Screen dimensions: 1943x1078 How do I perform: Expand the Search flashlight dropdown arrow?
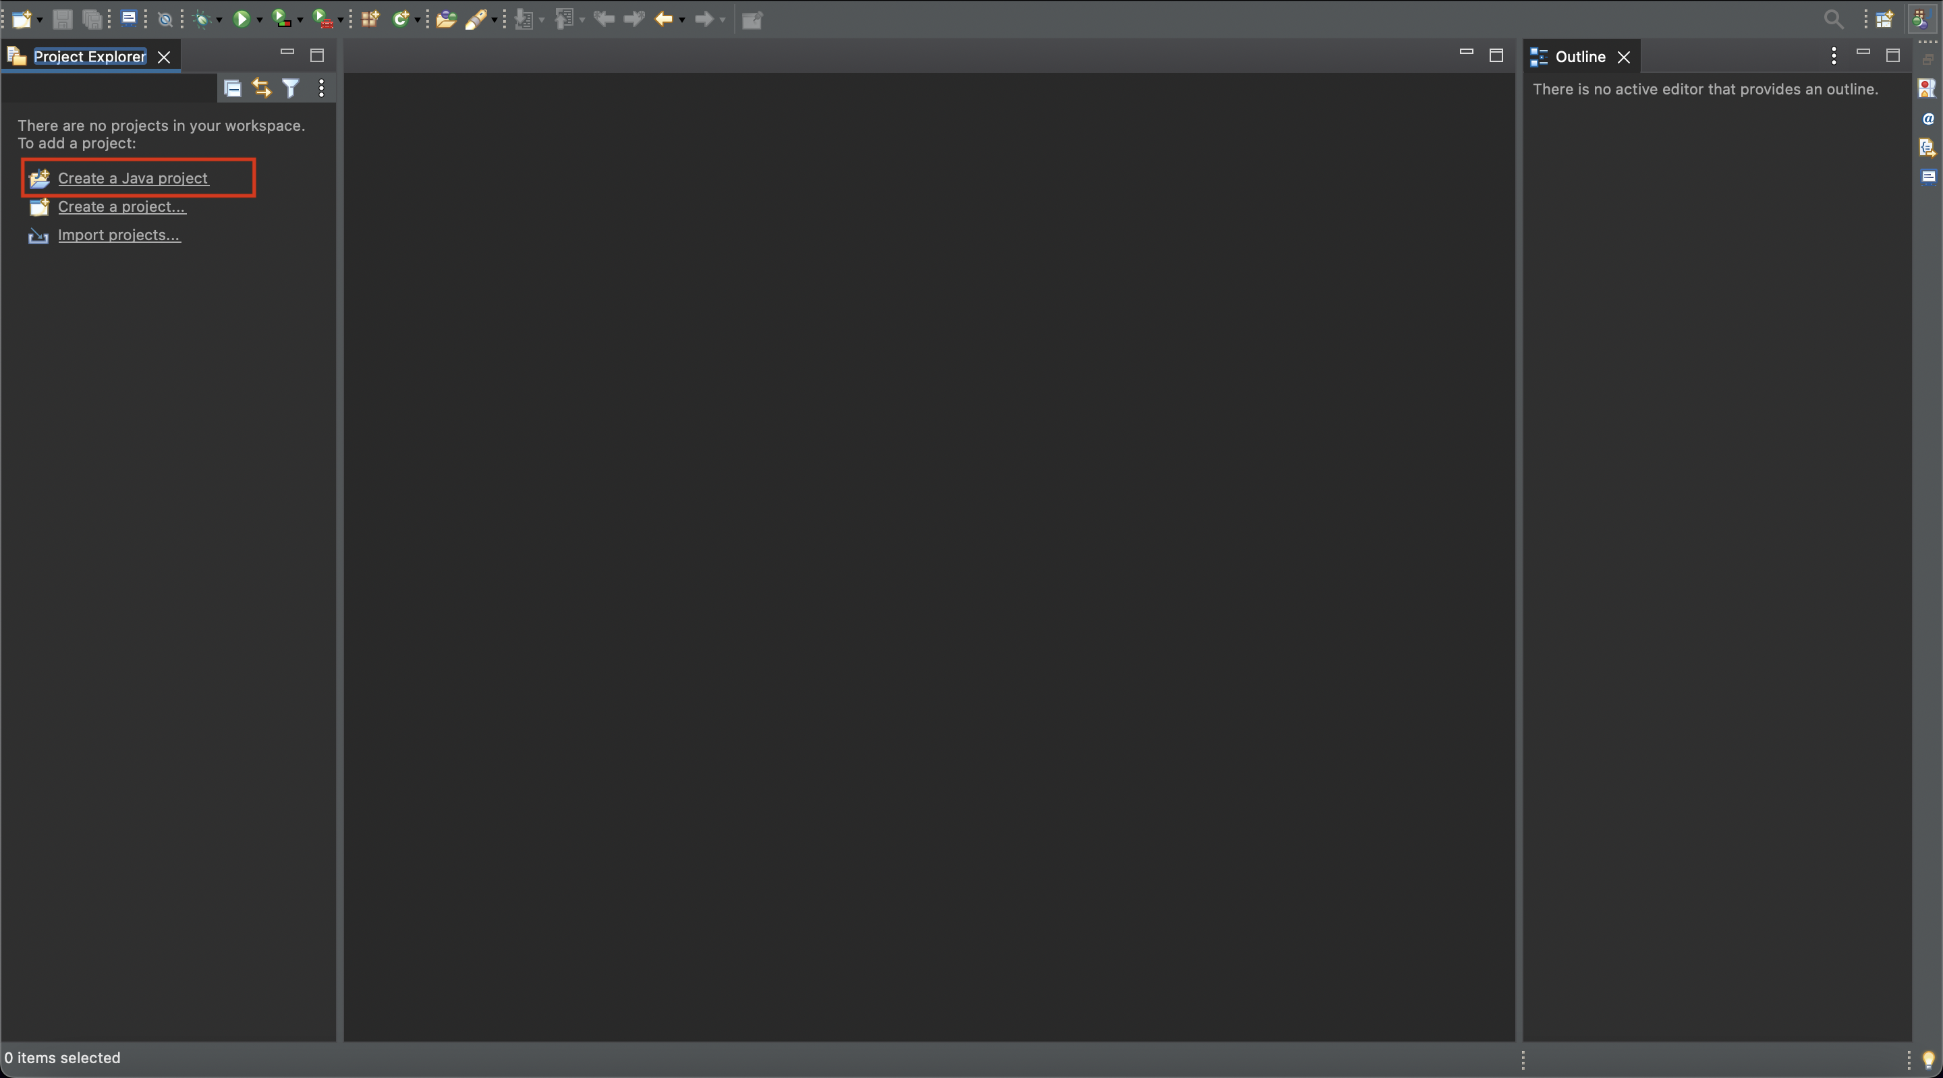coord(494,20)
